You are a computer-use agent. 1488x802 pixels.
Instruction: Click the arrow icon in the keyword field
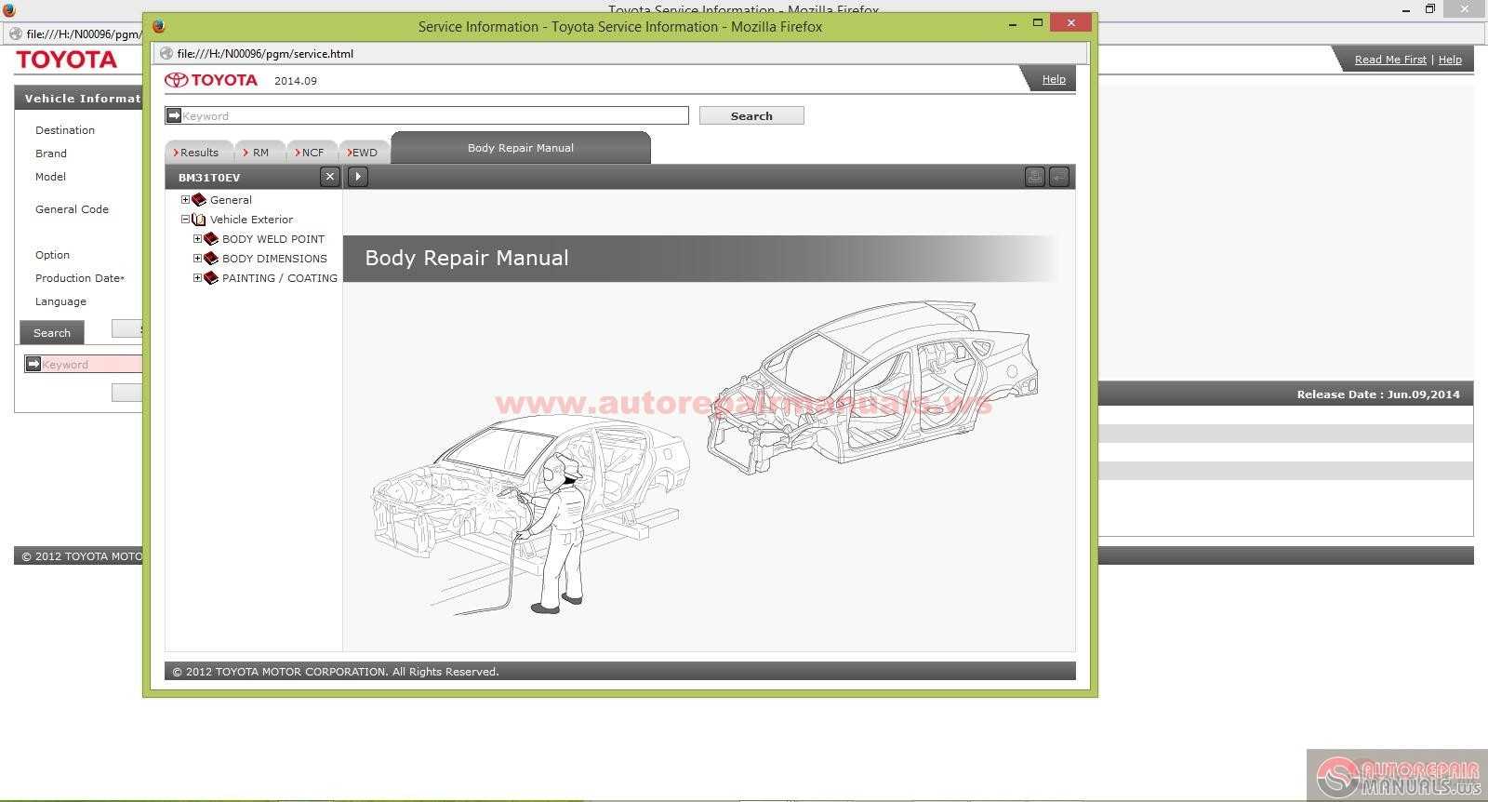tap(174, 115)
